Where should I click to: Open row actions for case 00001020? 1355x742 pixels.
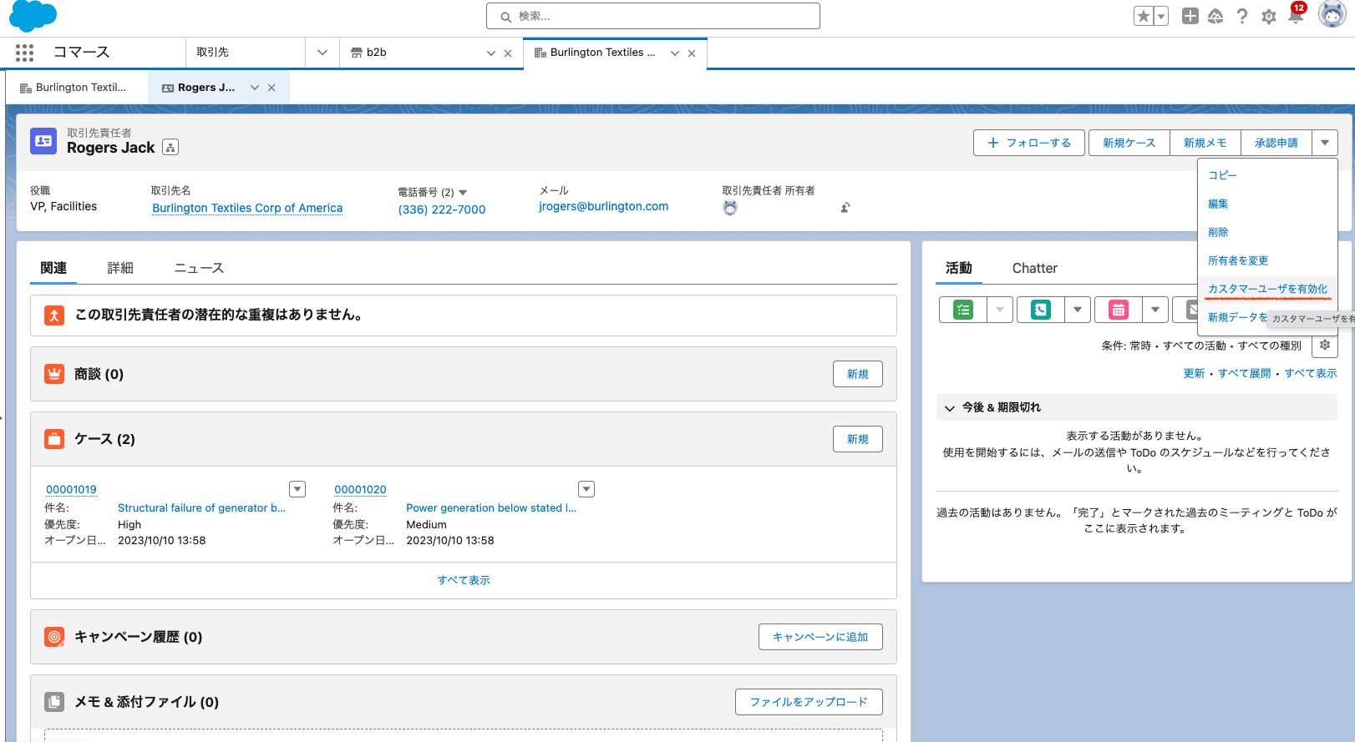586,489
